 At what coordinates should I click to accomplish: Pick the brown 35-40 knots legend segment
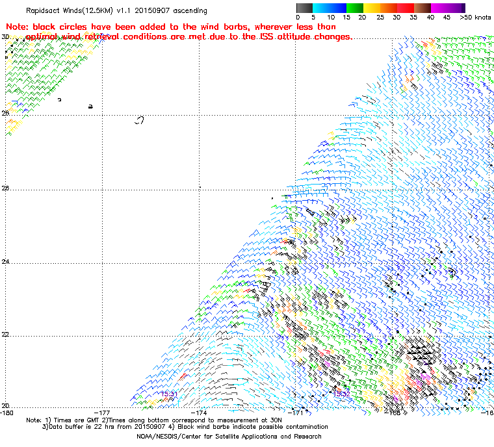pos(422,8)
